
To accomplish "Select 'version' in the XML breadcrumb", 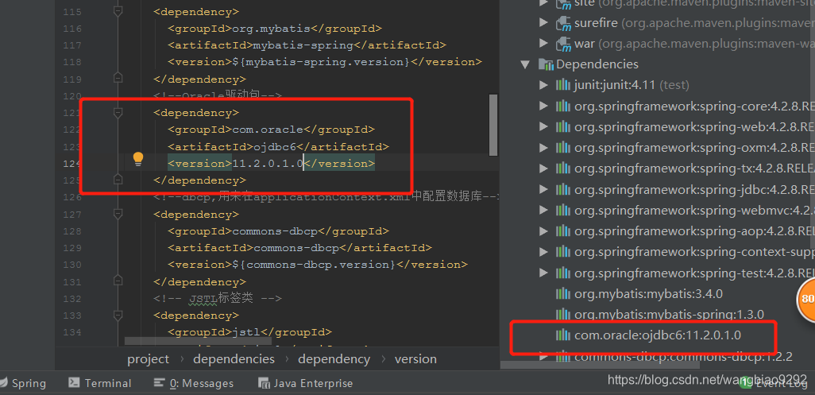I will pos(415,359).
